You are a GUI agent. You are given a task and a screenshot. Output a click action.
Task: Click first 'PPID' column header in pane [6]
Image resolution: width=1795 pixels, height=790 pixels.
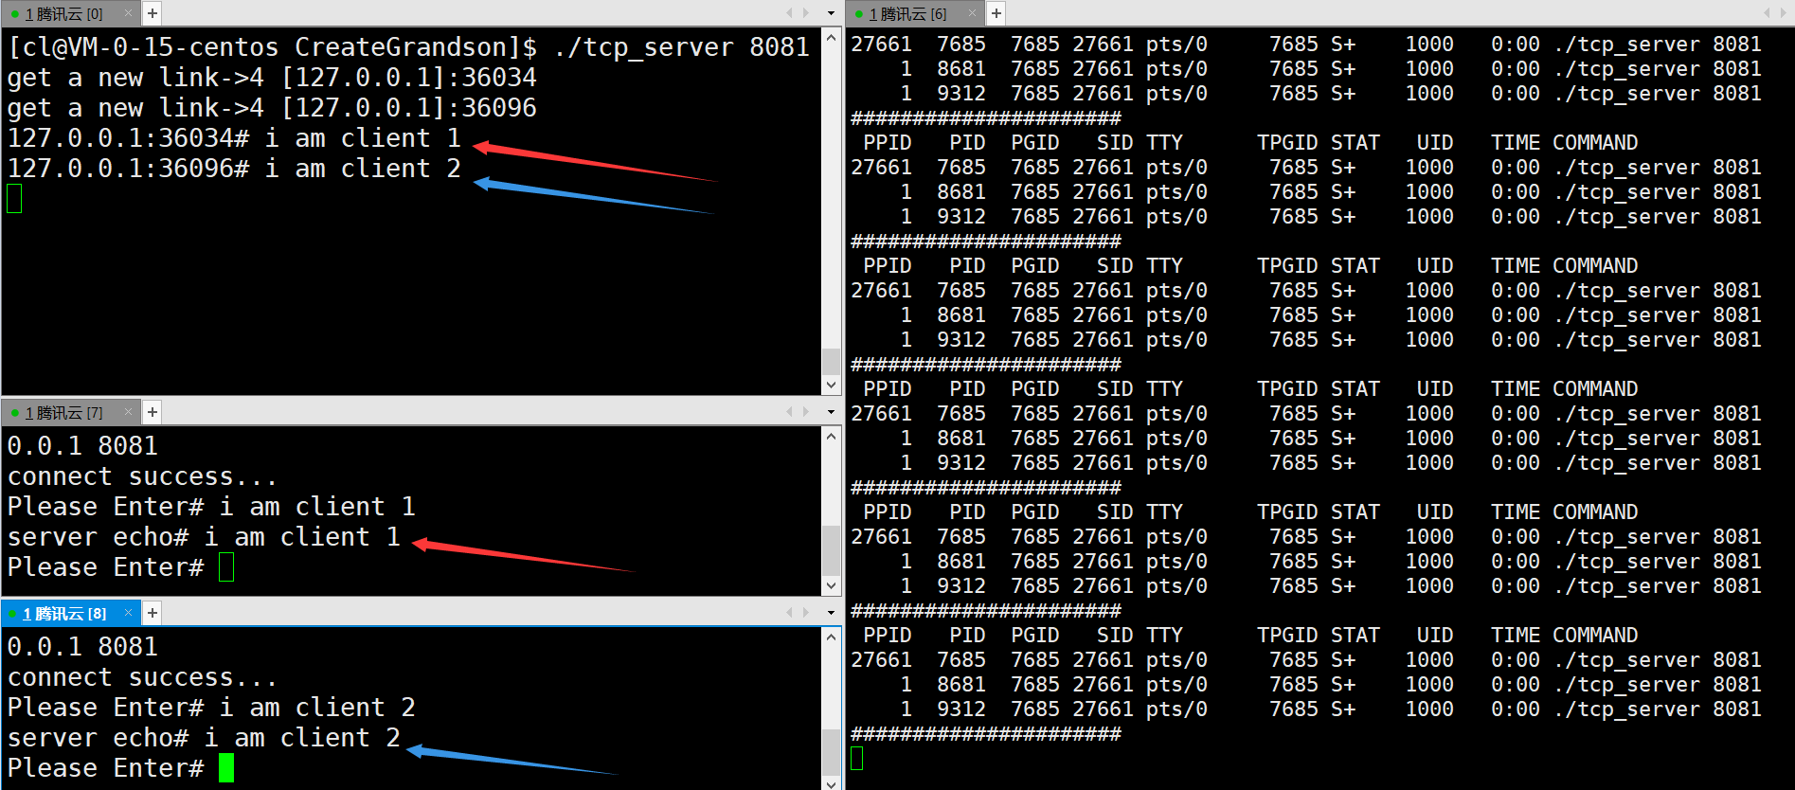pos(888,143)
